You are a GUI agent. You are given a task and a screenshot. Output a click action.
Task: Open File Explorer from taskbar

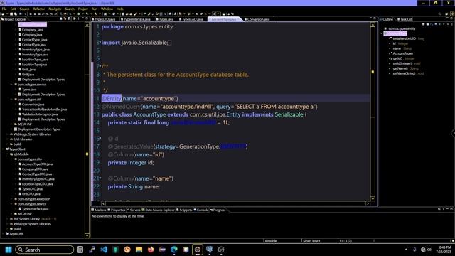pos(139,250)
